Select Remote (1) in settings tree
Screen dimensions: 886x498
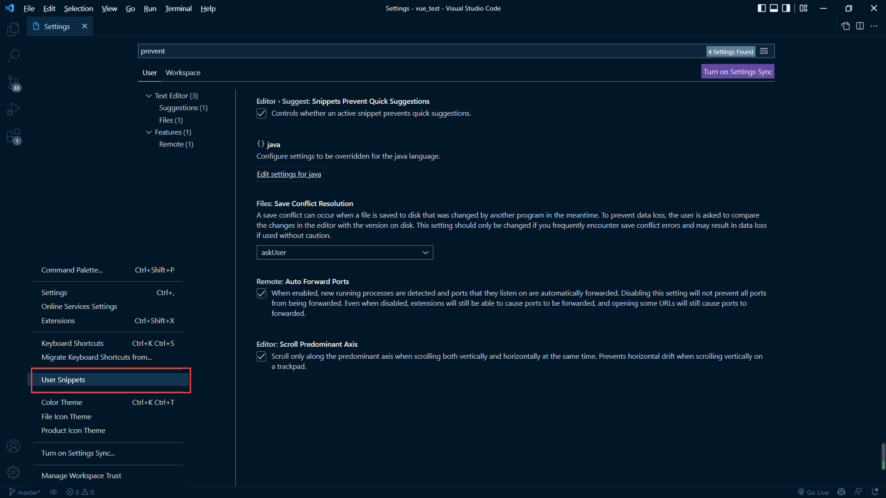176,144
